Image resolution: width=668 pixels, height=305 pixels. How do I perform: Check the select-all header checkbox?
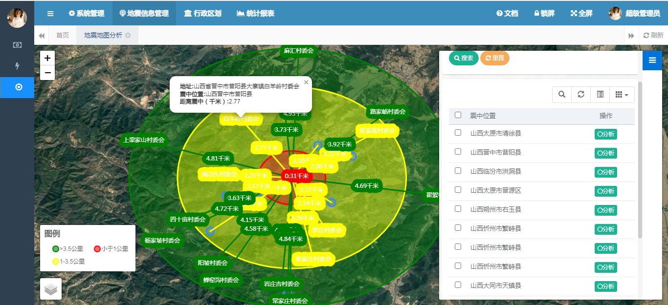458,115
